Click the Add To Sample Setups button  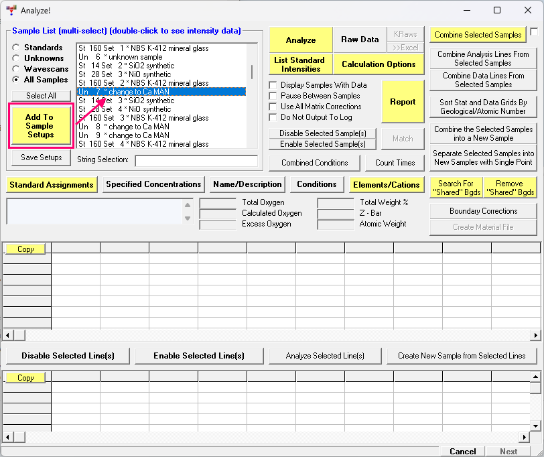[x=40, y=126]
